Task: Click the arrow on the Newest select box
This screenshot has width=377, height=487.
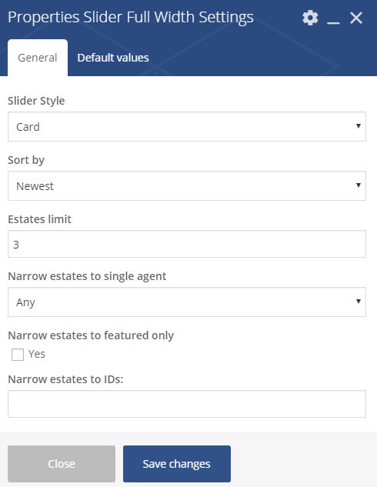Action: (359, 185)
